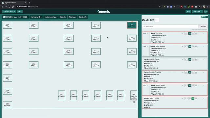This screenshot has width=210, height=118.
Task: Select table 072 on the floor plan
Action: 96,38
